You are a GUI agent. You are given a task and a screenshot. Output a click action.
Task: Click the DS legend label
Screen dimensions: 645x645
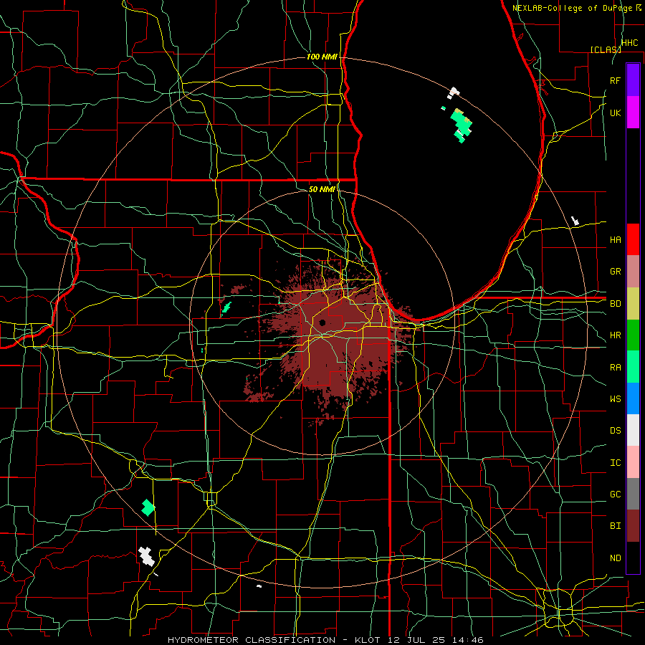tap(615, 431)
